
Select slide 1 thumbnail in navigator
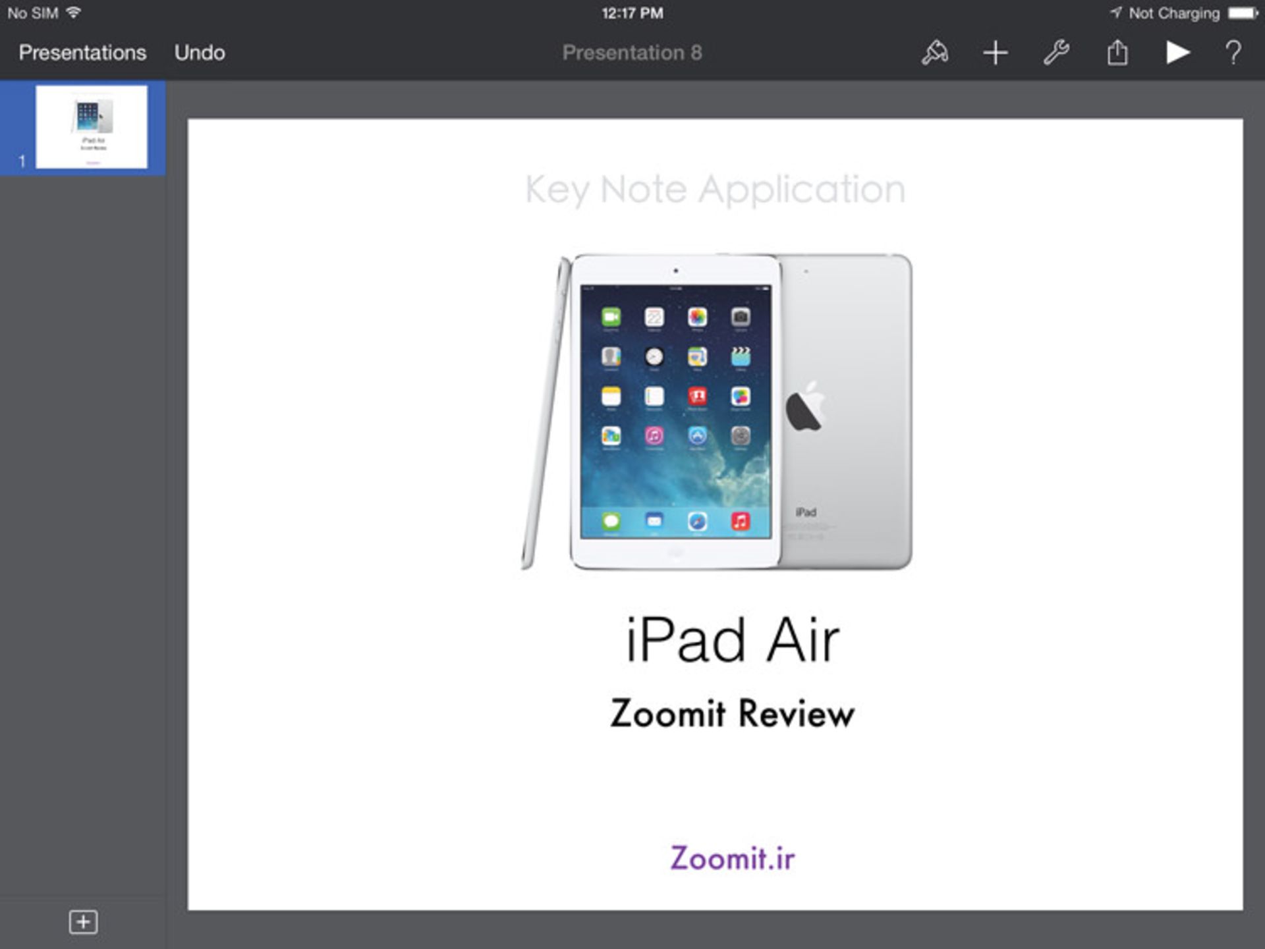pyautogui.click(x=92, y=127)
